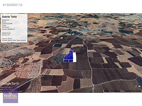Image resolution: width=142 pixels, height=106 pixels.
Task: Click the north compass arrow indicator
Action: click(x=138, y=86)
